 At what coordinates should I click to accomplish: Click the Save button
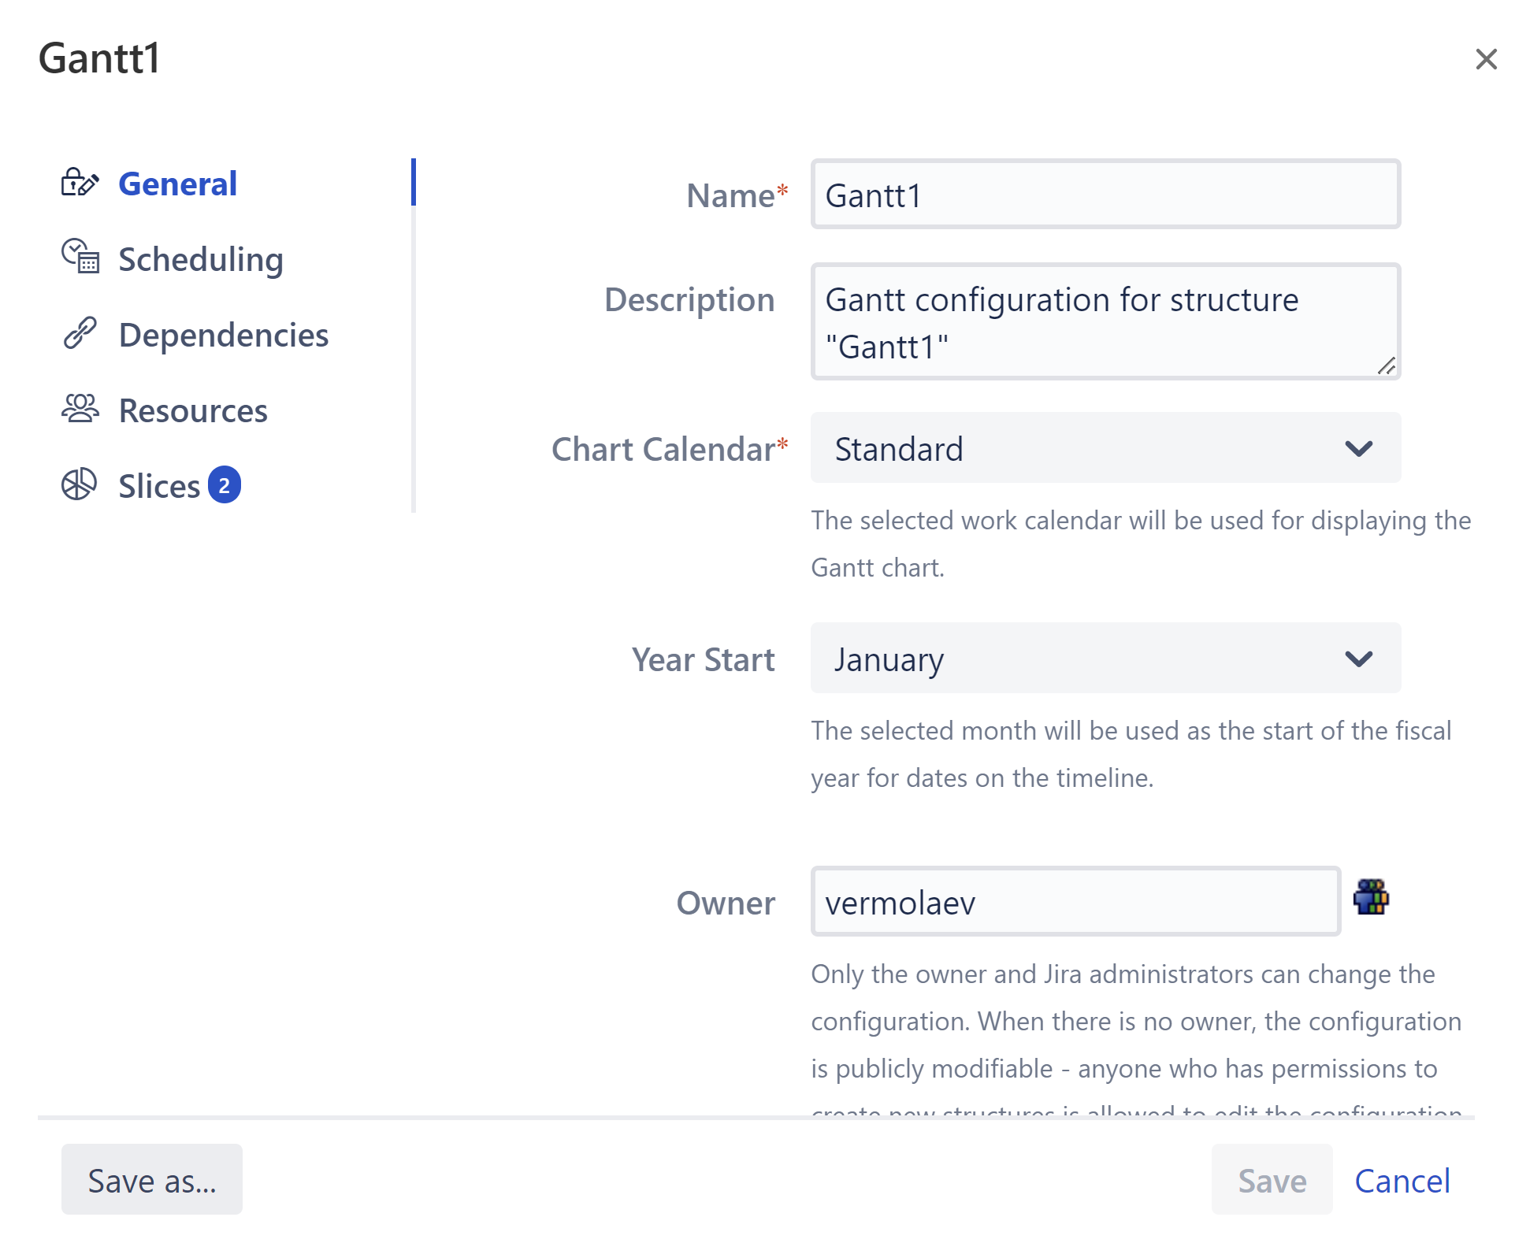point(1272,1180)
